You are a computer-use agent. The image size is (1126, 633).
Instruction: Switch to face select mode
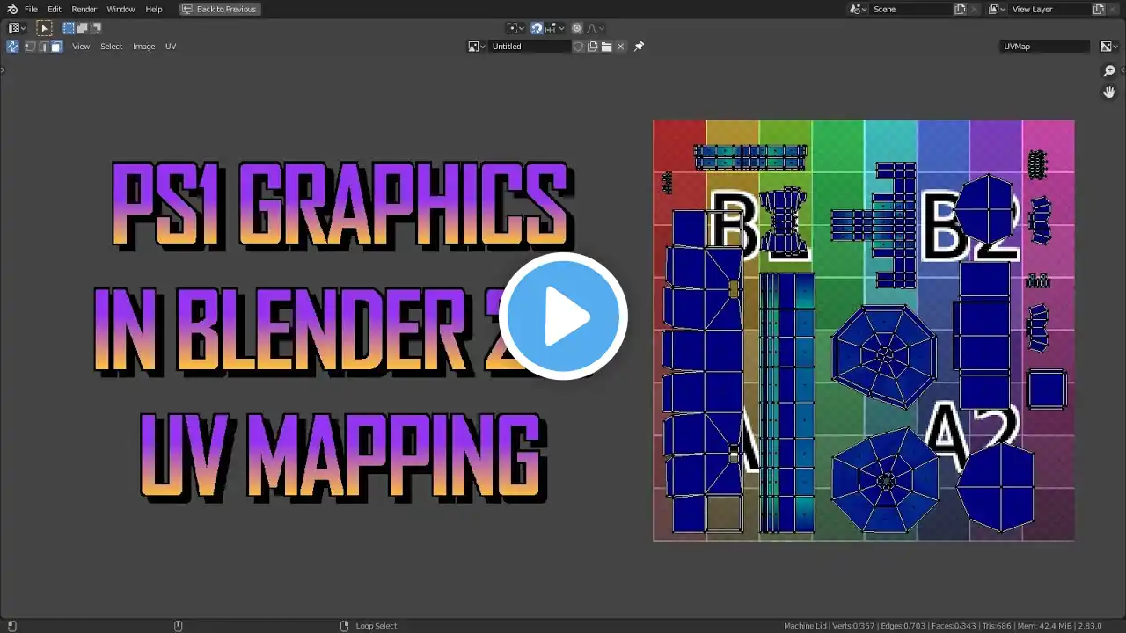tap(56, 47)
